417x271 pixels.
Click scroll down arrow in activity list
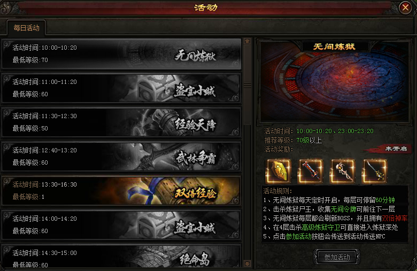coord(248,264)
